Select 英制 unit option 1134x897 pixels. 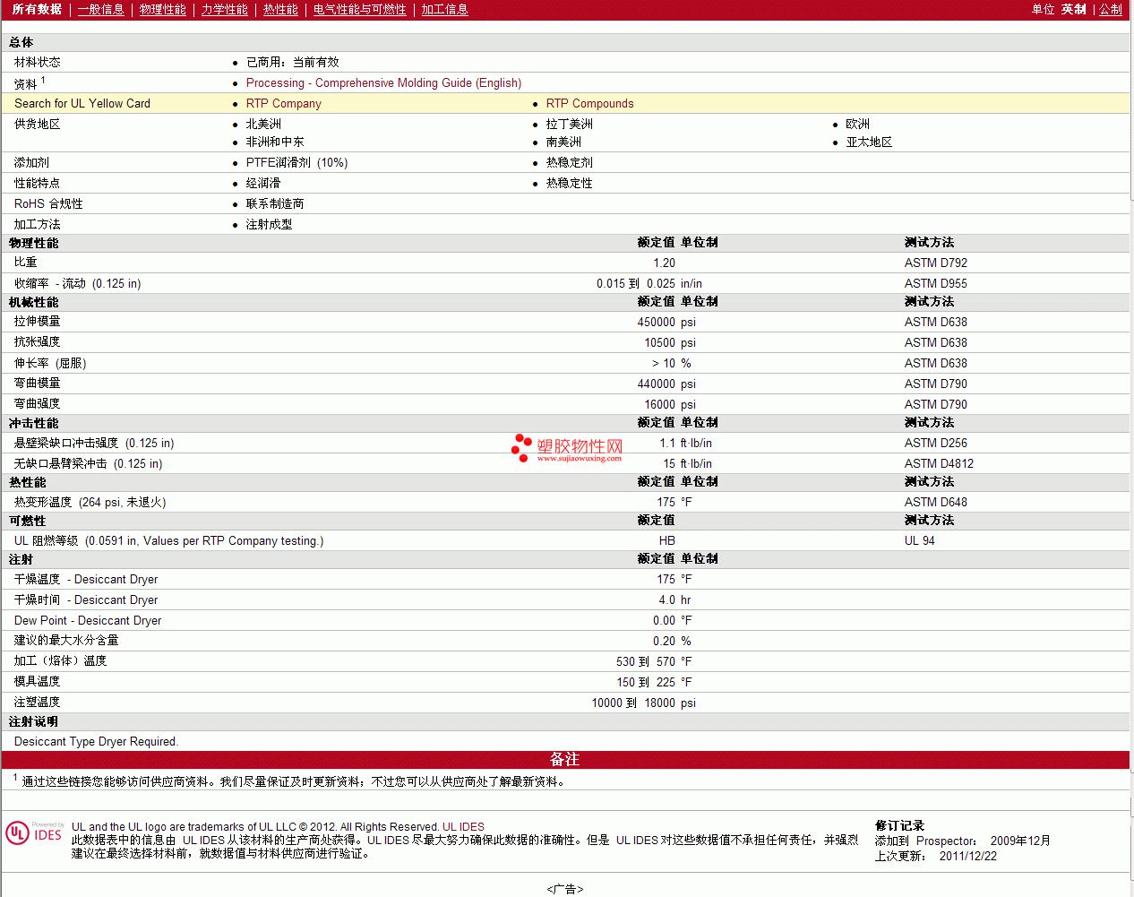pos(1073,9)
